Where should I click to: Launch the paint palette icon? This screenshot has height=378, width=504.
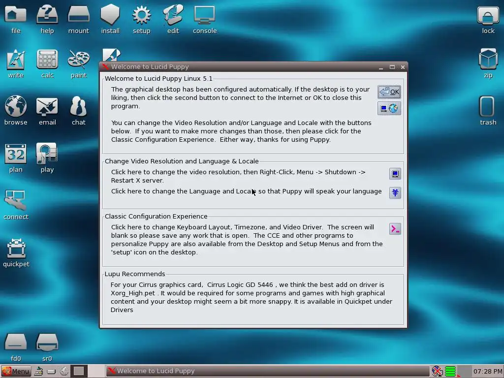pyautogui.click(x=78, y=63)
